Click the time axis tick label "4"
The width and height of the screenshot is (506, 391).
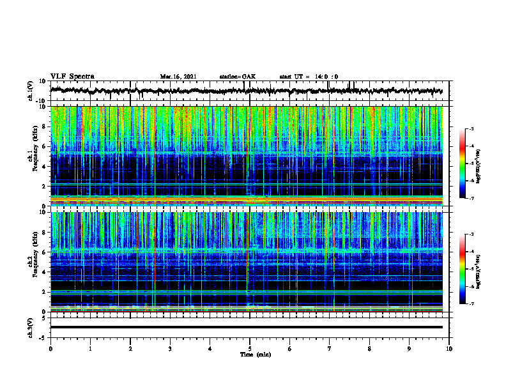tap(210, 349)
